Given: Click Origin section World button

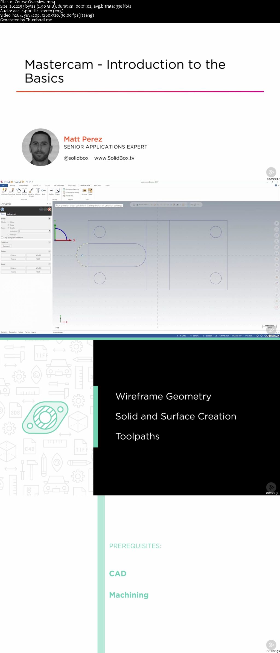Looking at the screenshot, I should (38, 255).
